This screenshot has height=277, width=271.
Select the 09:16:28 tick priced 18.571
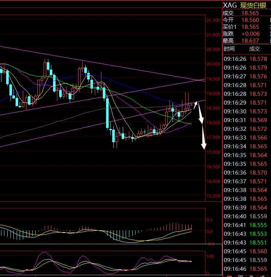pyautogui.click(x=246, y=85)
